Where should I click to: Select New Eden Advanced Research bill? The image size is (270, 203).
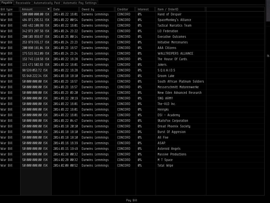[132, 93]
